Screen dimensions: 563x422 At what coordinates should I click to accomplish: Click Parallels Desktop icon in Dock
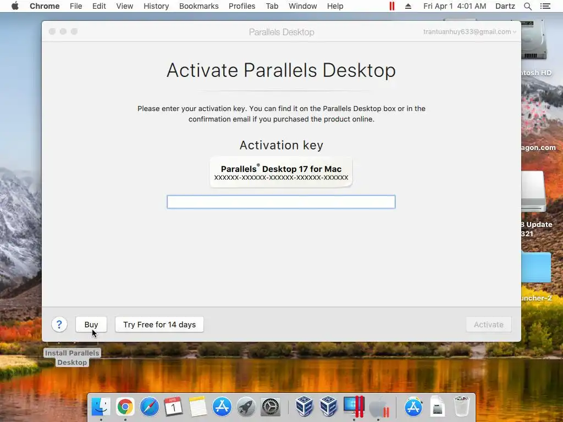(354, 407)
